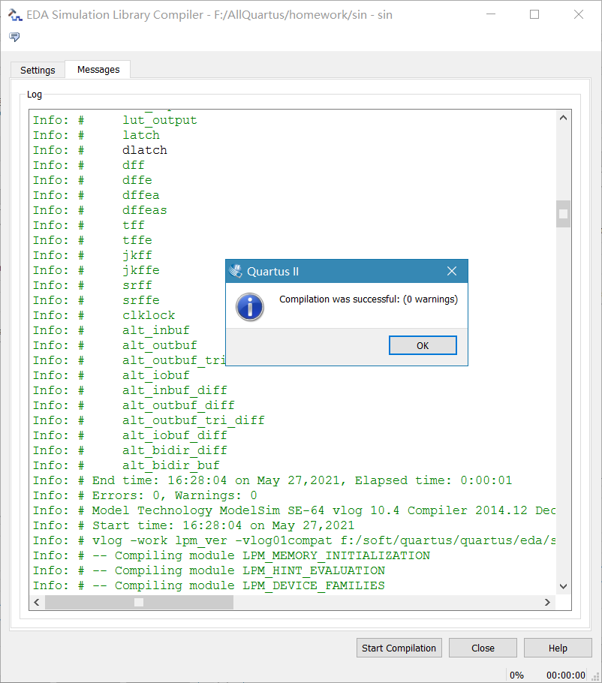602x683 pixels.
Task: Click the 'End time: 16:28:04' log line
Action: 302,480
